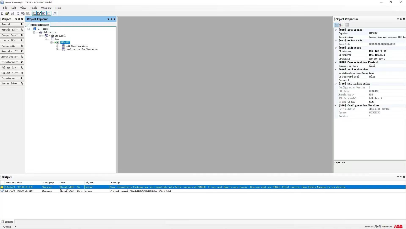Open the Project Explorer panel options dropdown
The height and width of the screenshot is (229, 406).
[x=108, y=19]
